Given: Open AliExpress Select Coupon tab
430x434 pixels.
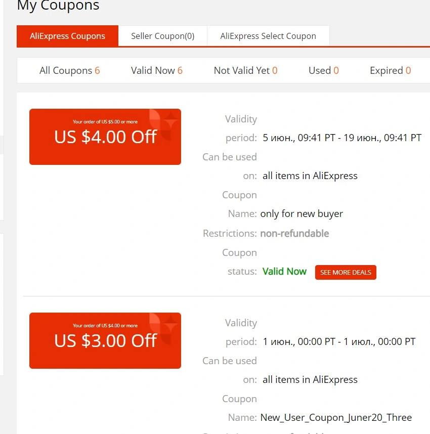Looking at the screenshot, I should pos(268,36).
